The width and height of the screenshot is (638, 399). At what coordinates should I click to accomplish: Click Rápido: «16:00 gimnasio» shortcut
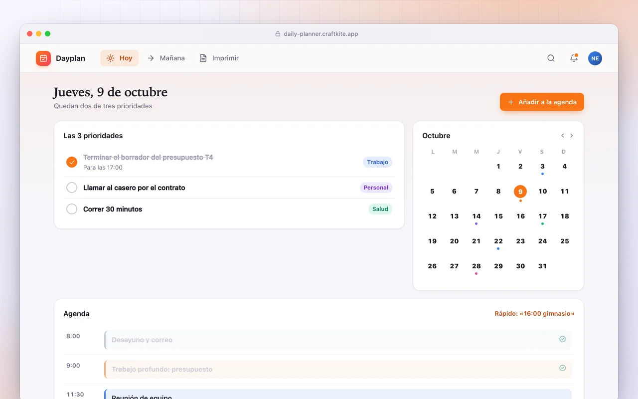(x=534, y=314)
